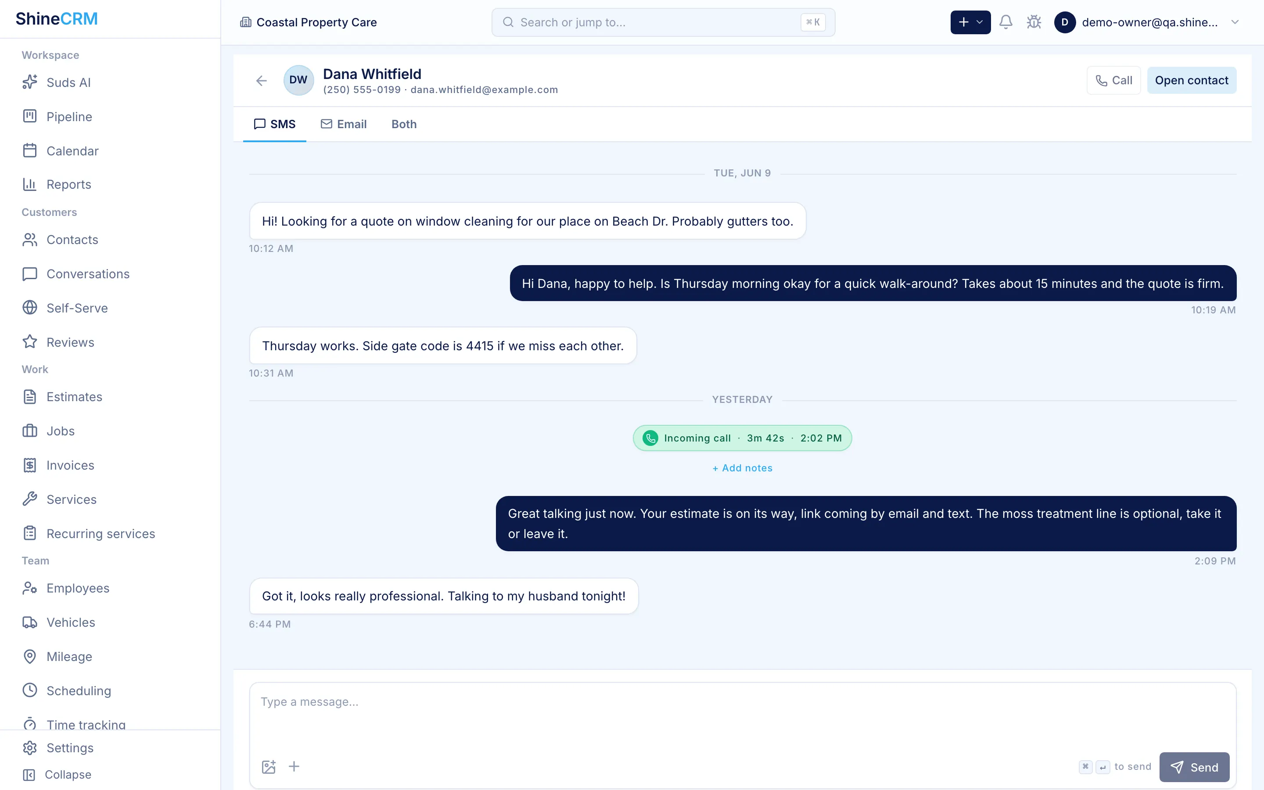The image size is (1264, 790).
Task: Click the Add notes link
Action: 742,468
